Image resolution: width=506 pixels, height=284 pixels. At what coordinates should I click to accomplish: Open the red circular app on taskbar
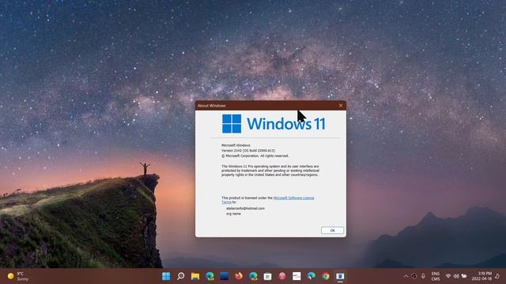[x=282, y=276]
